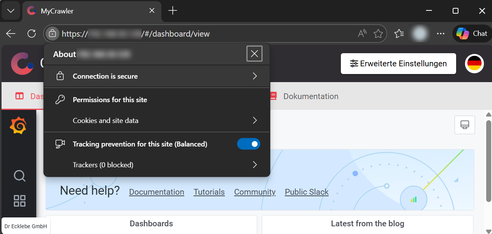Open Copilot Chat
The width and height of the screenshot is (492, 234).
click(x=472, y=34)
